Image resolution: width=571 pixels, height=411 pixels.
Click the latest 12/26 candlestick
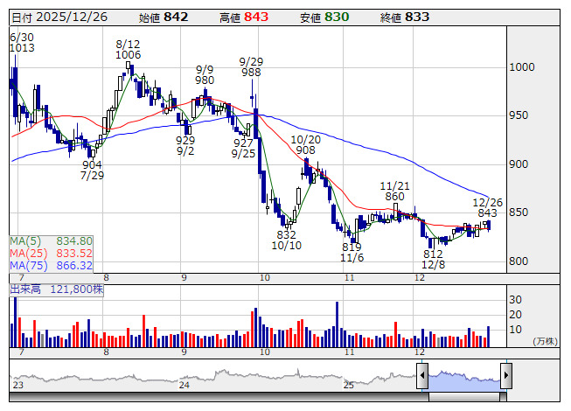pyautogui.click(x=489, y=225)
